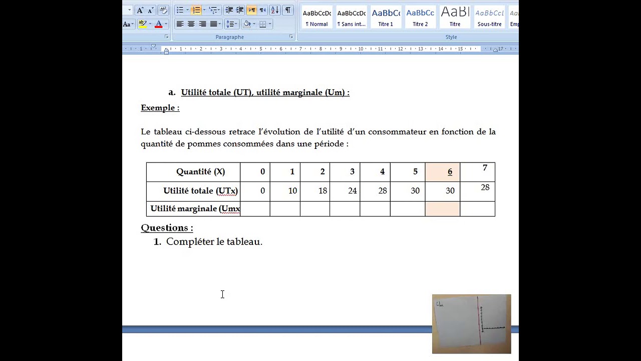641x361 pixels.
Task: Show or hide paragraph marks
Action: tap(288, 10)
